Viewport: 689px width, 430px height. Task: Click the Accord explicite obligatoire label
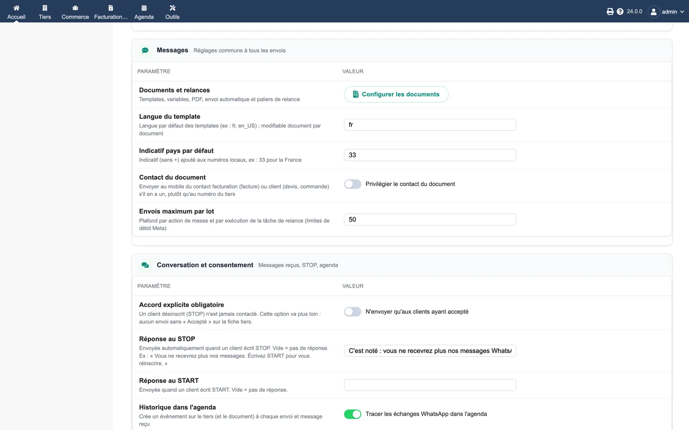tap(181, 305)
